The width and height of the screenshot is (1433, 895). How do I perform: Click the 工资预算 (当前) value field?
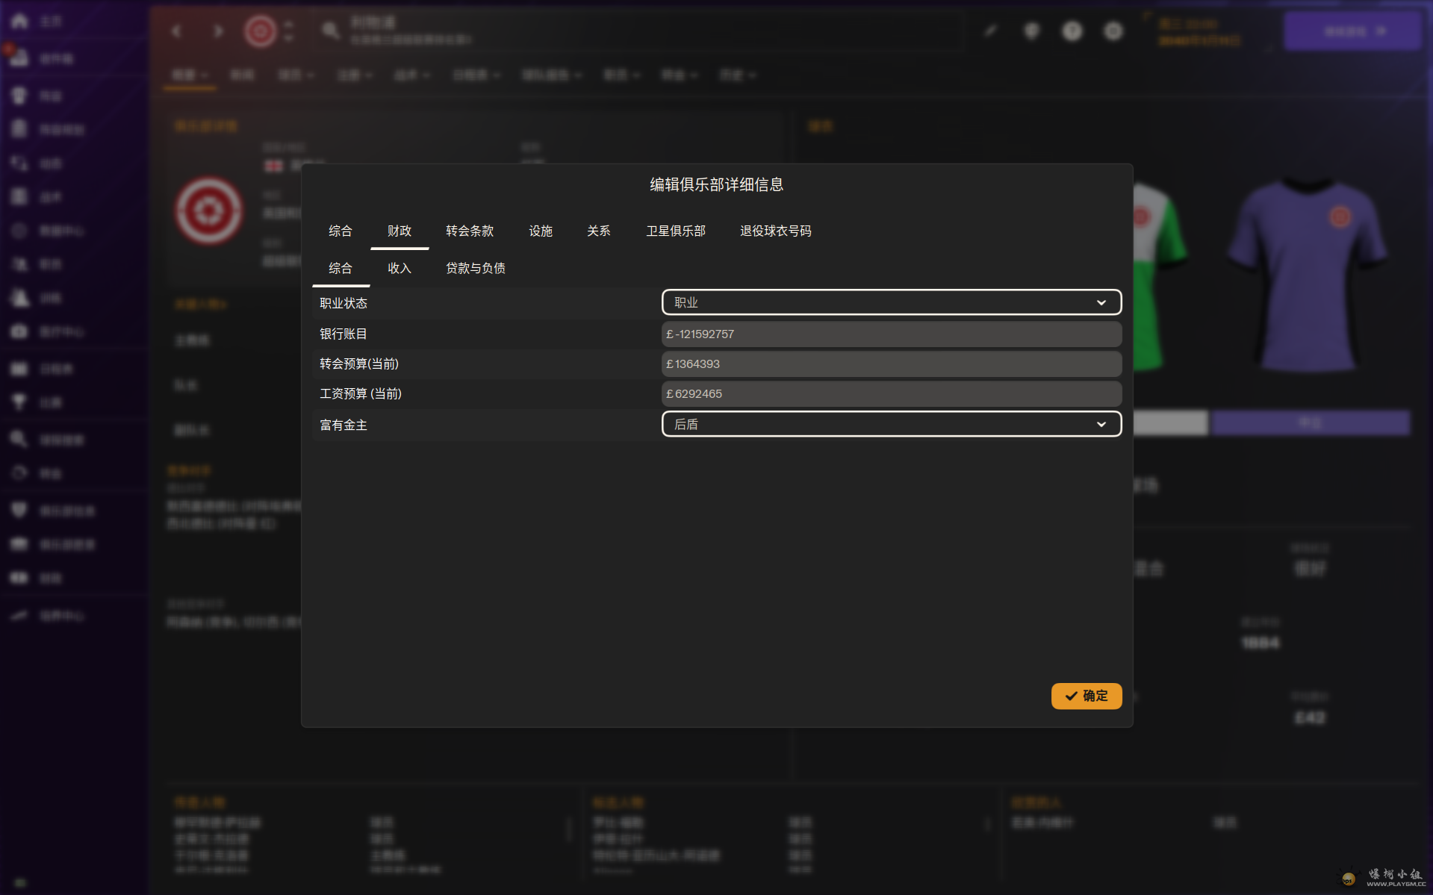point(892,393)
